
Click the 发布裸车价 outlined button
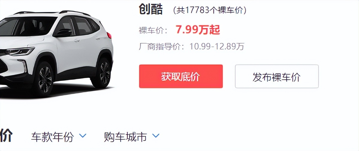point(277,76)
